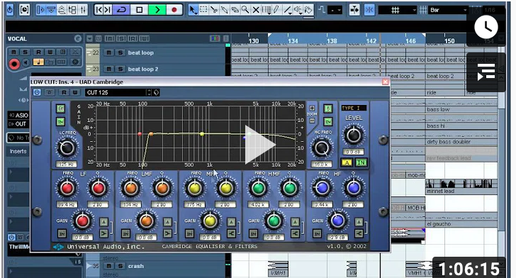Click the blue HF GAIN knob
The width and height of the screenshot is (516, 278).
pos(337,221)
